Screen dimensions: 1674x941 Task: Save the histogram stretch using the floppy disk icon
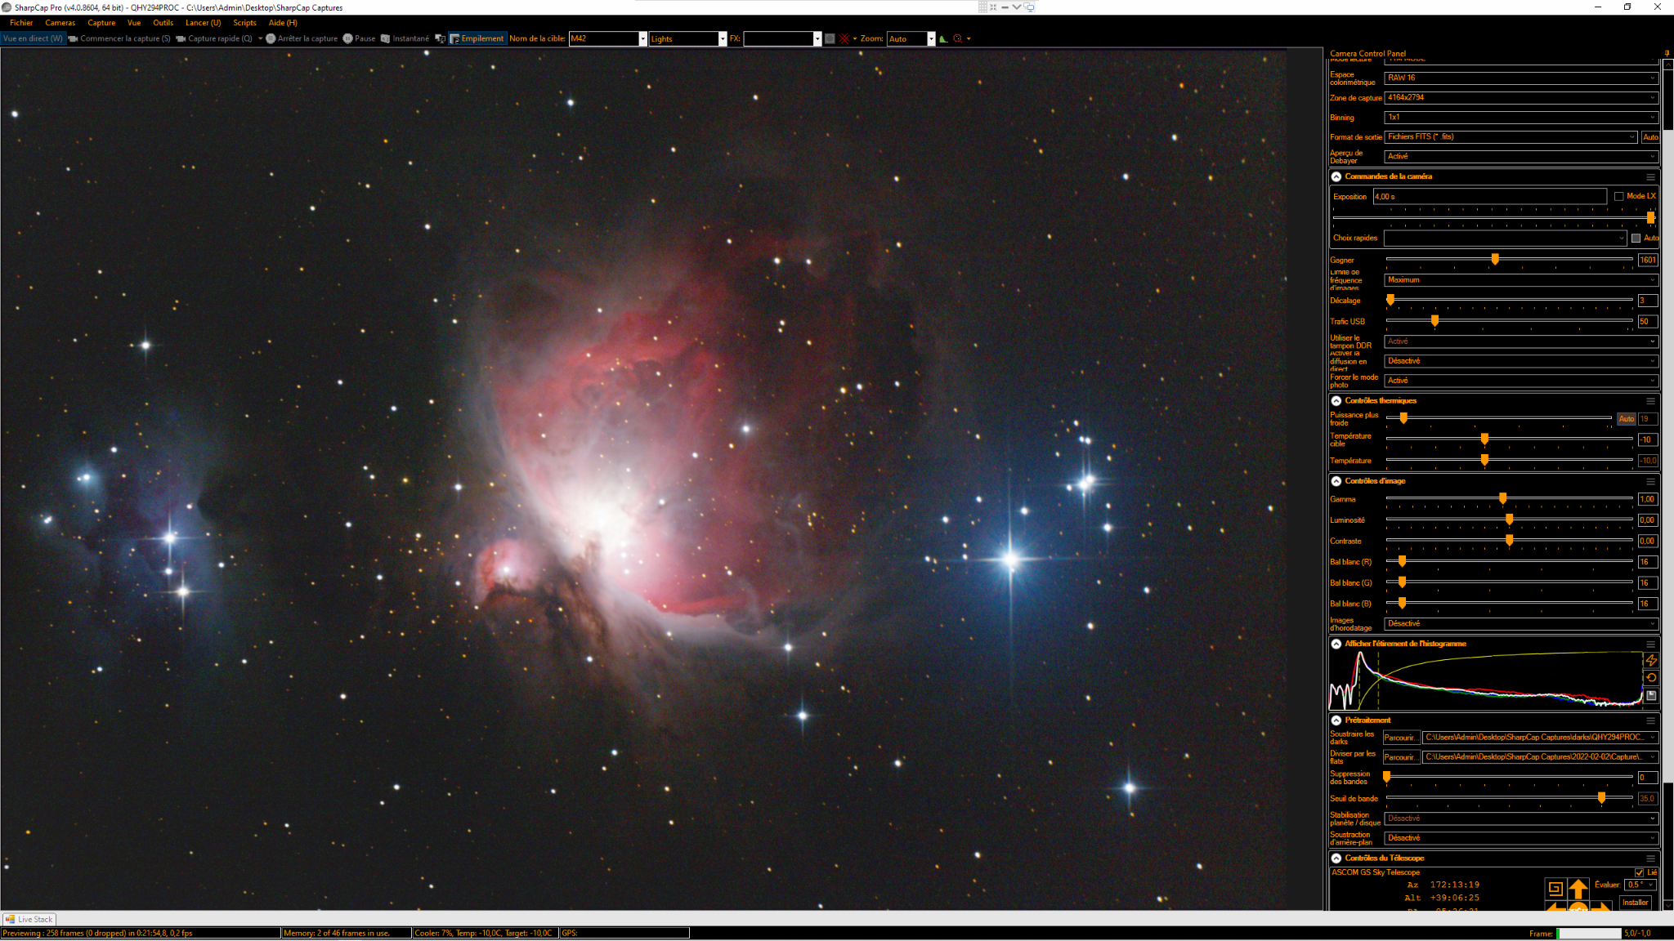(x=1651, y=696)
